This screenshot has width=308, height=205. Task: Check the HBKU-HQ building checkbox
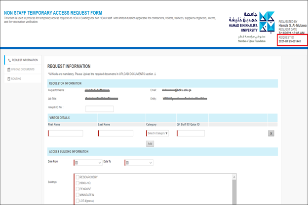pyautogui.click(x=77, y=183)
